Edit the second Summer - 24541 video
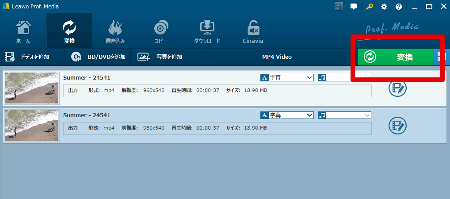 [397, 126]
